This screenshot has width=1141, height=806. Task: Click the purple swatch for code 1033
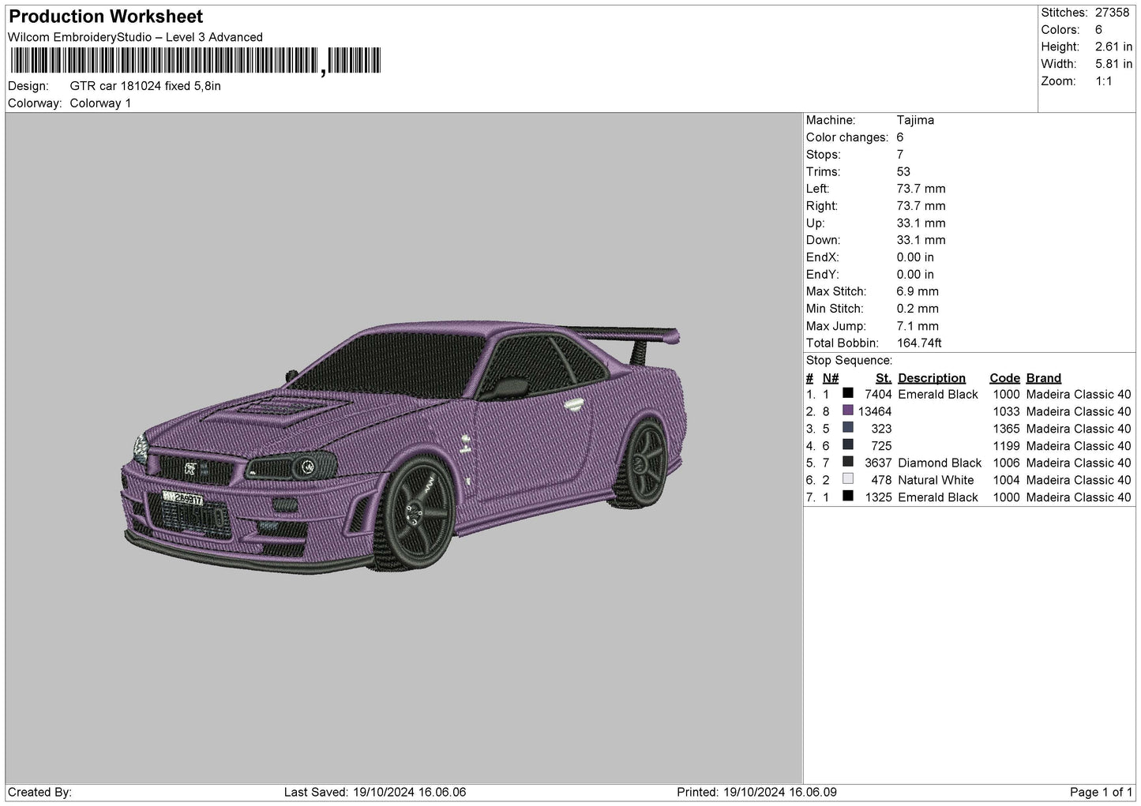tap(848, 410)
